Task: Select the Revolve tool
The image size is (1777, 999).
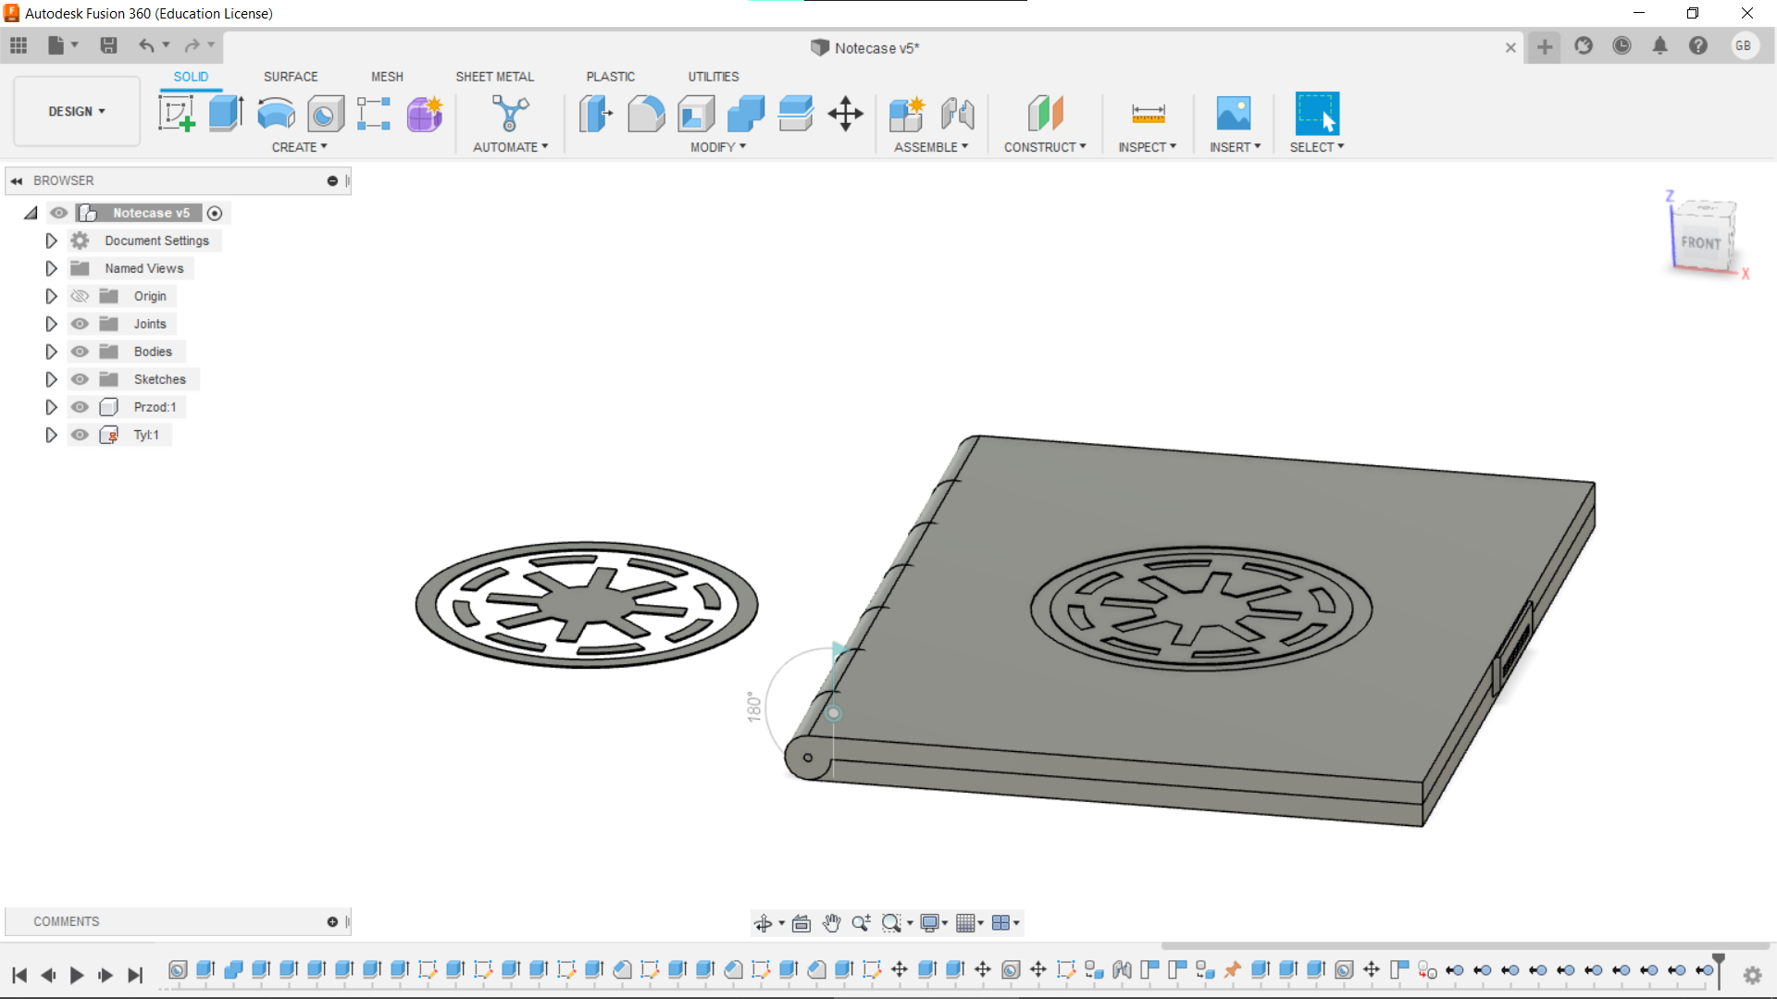Action: coord(276,113)
